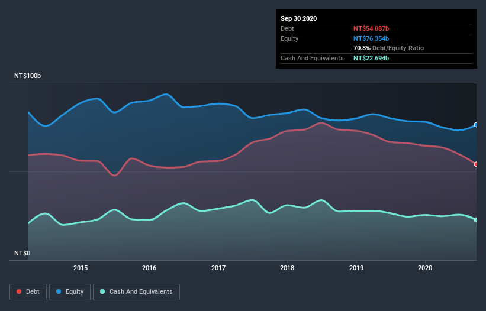Click the NT$100b y-axis label
The image size is (486, 311).
tap(28, 76)
